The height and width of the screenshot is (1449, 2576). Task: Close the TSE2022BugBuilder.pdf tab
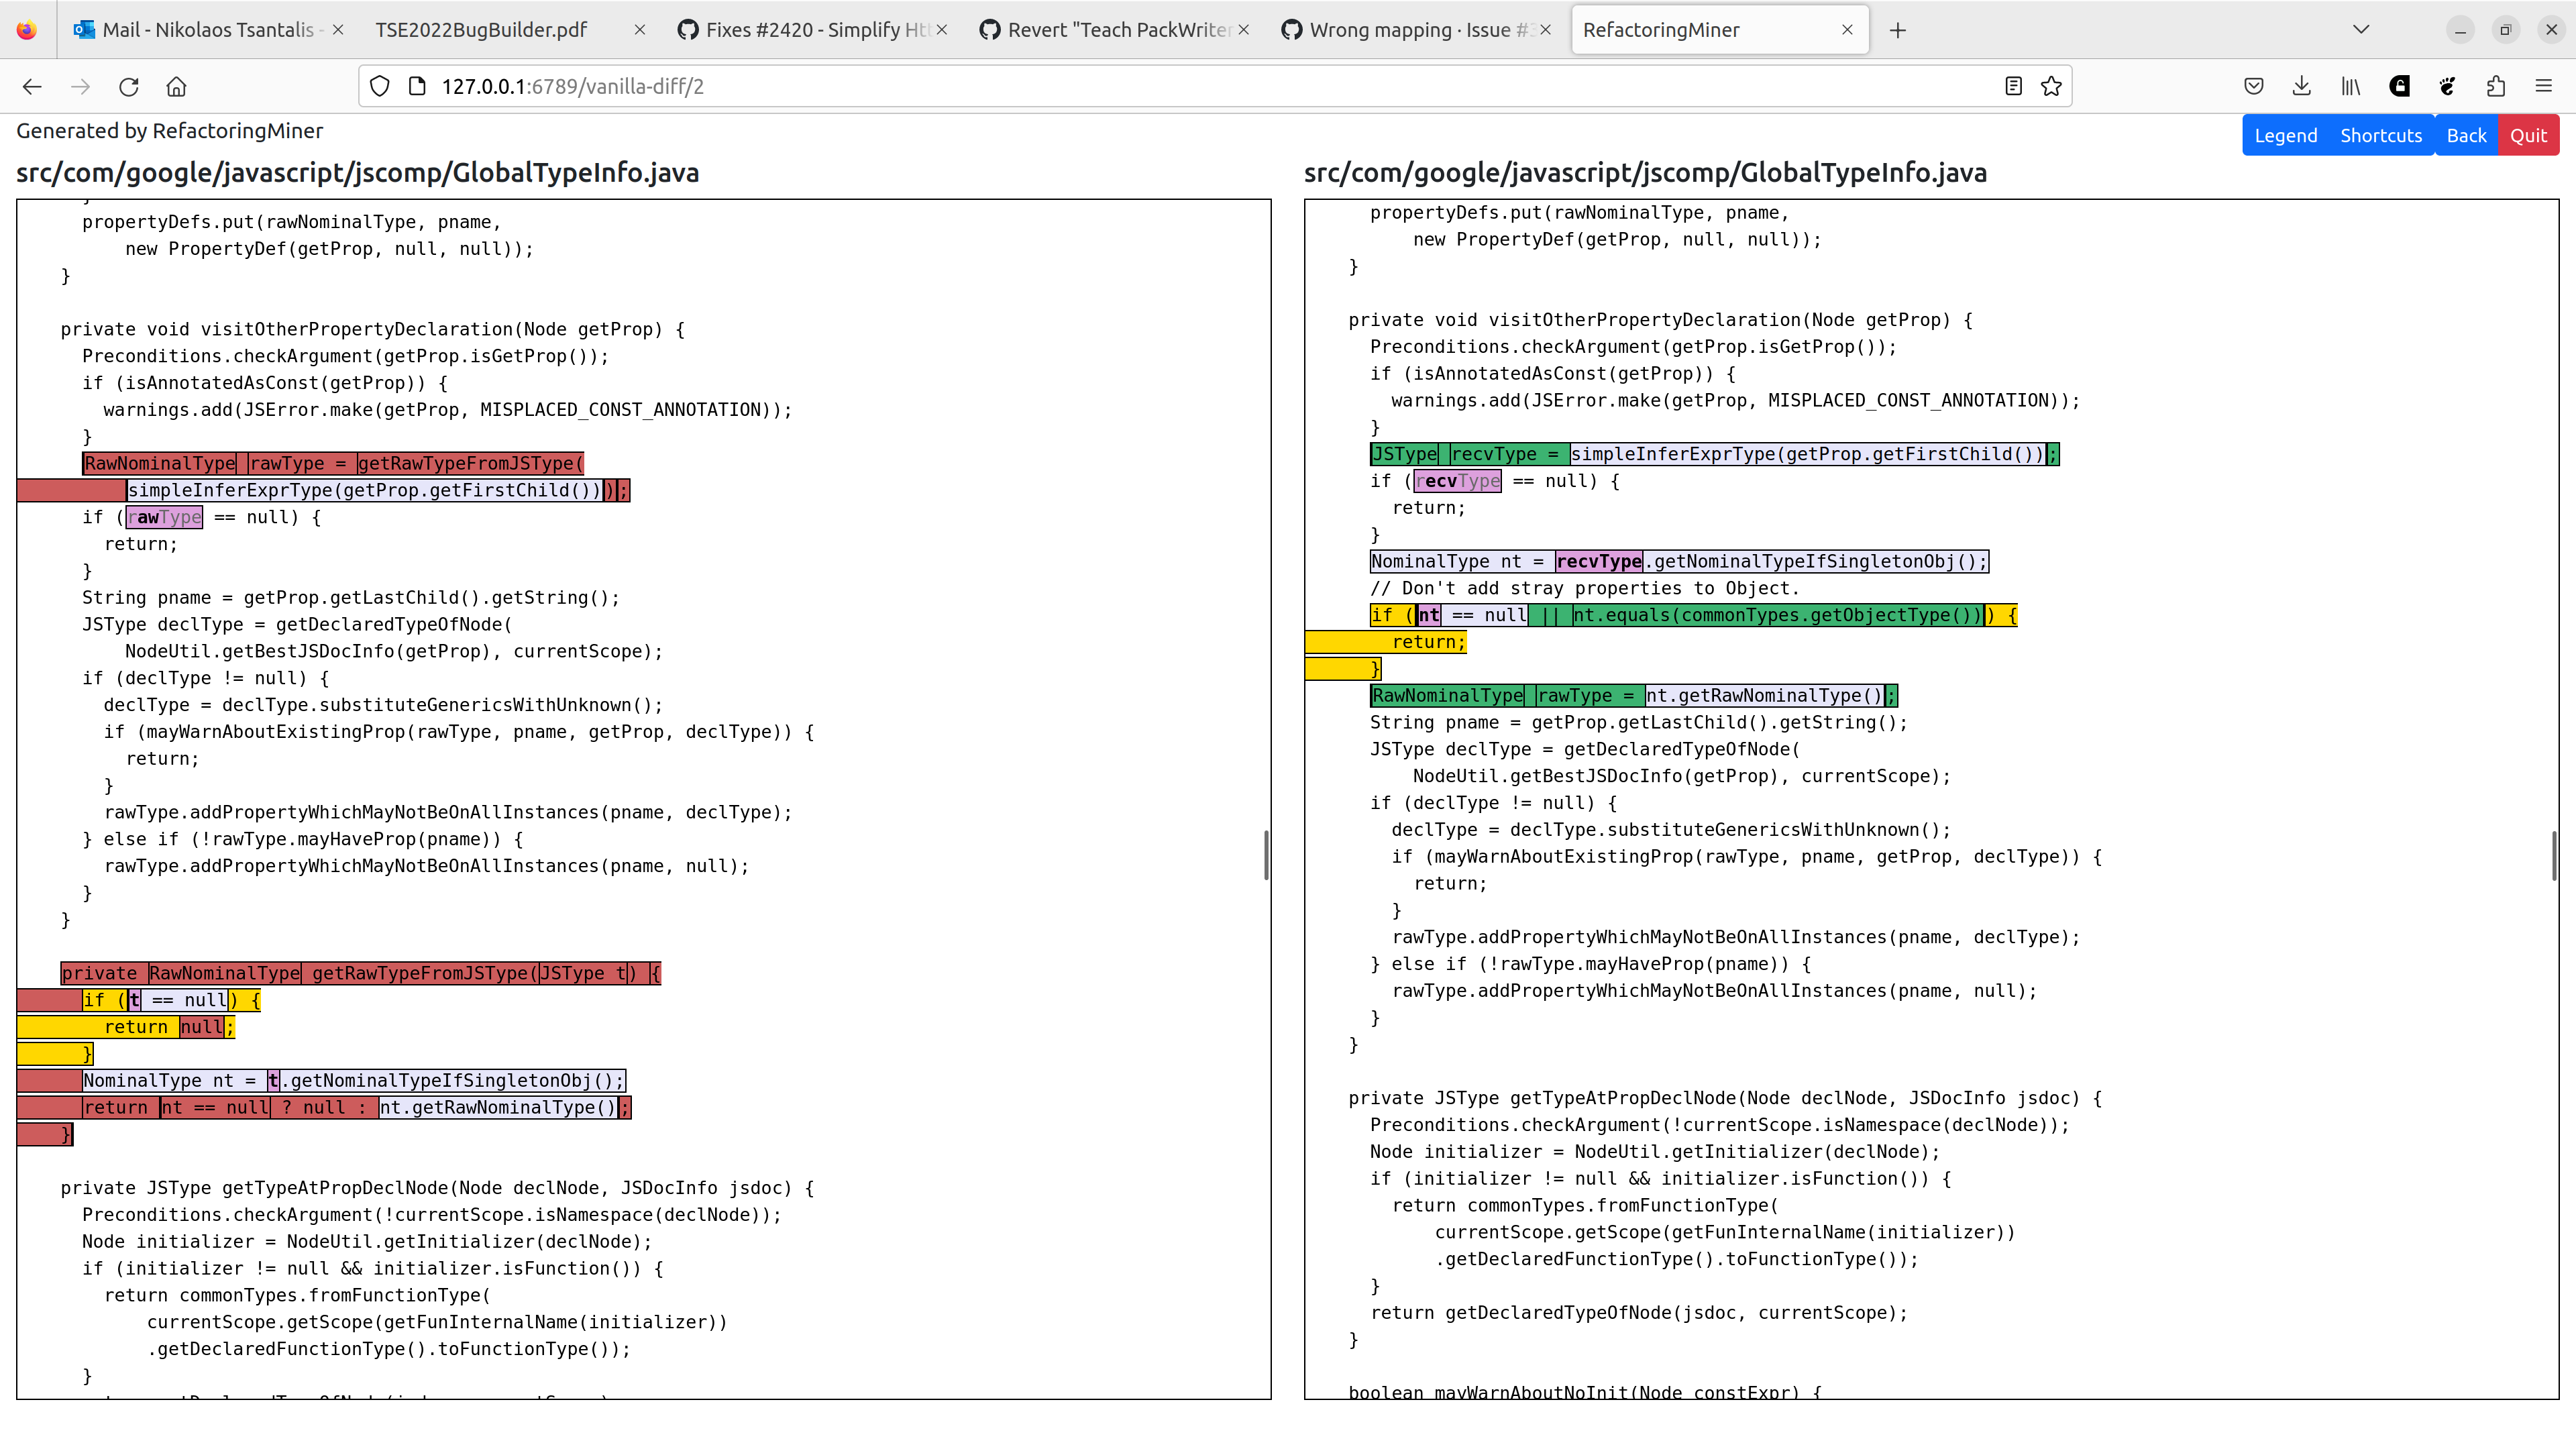point(640,30)
